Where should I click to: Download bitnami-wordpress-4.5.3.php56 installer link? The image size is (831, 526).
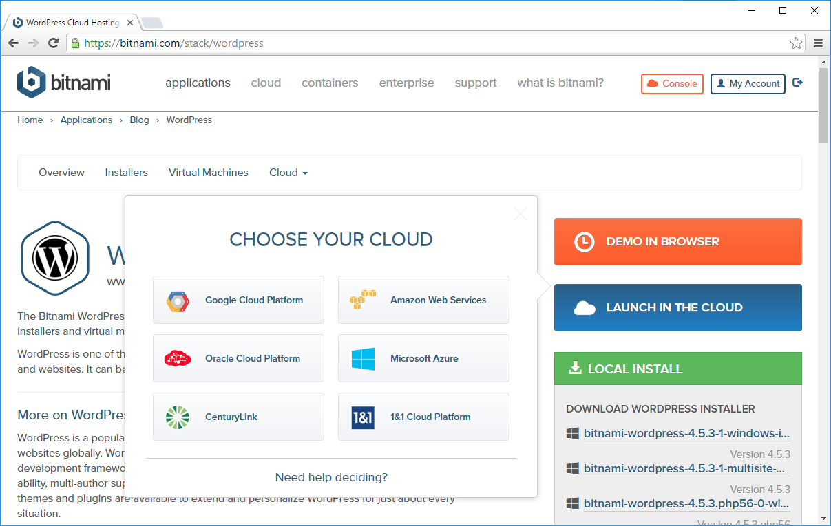[686, 503]
